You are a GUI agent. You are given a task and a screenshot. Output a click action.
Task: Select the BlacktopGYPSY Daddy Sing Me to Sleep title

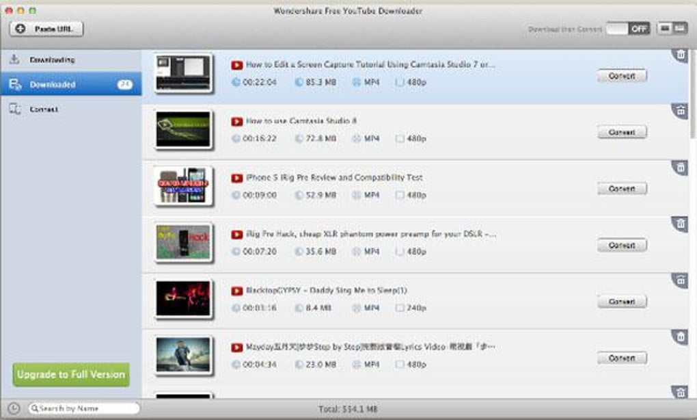[x=327, y=291]
